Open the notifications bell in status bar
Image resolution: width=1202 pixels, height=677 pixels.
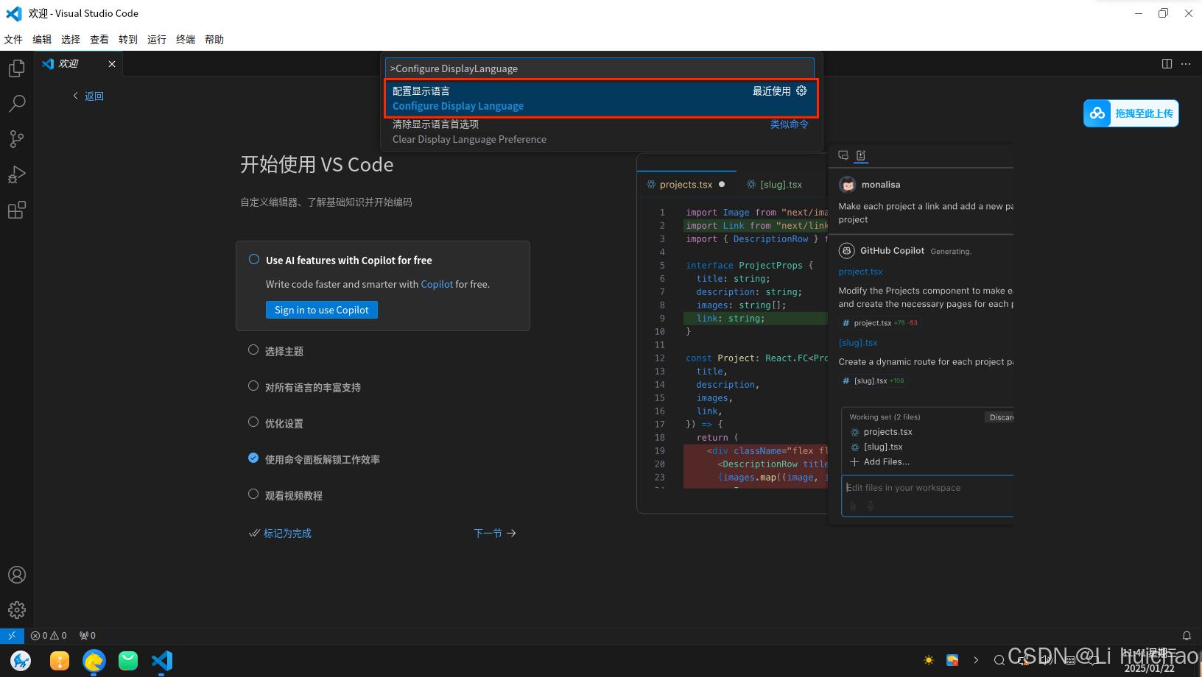1187,636
